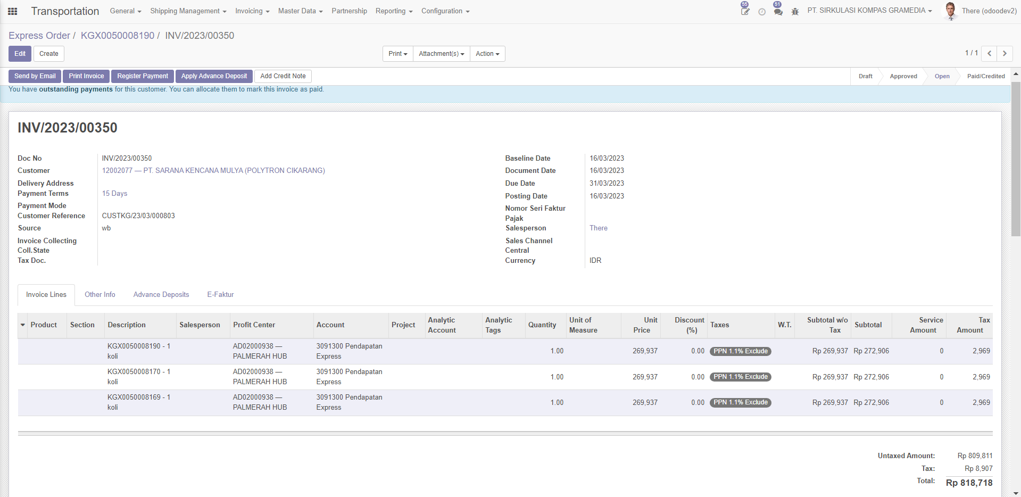Open the conversations chat icon
This screenshot has height=497, width=1021.
pyautogui.click(x=778, y=11)
